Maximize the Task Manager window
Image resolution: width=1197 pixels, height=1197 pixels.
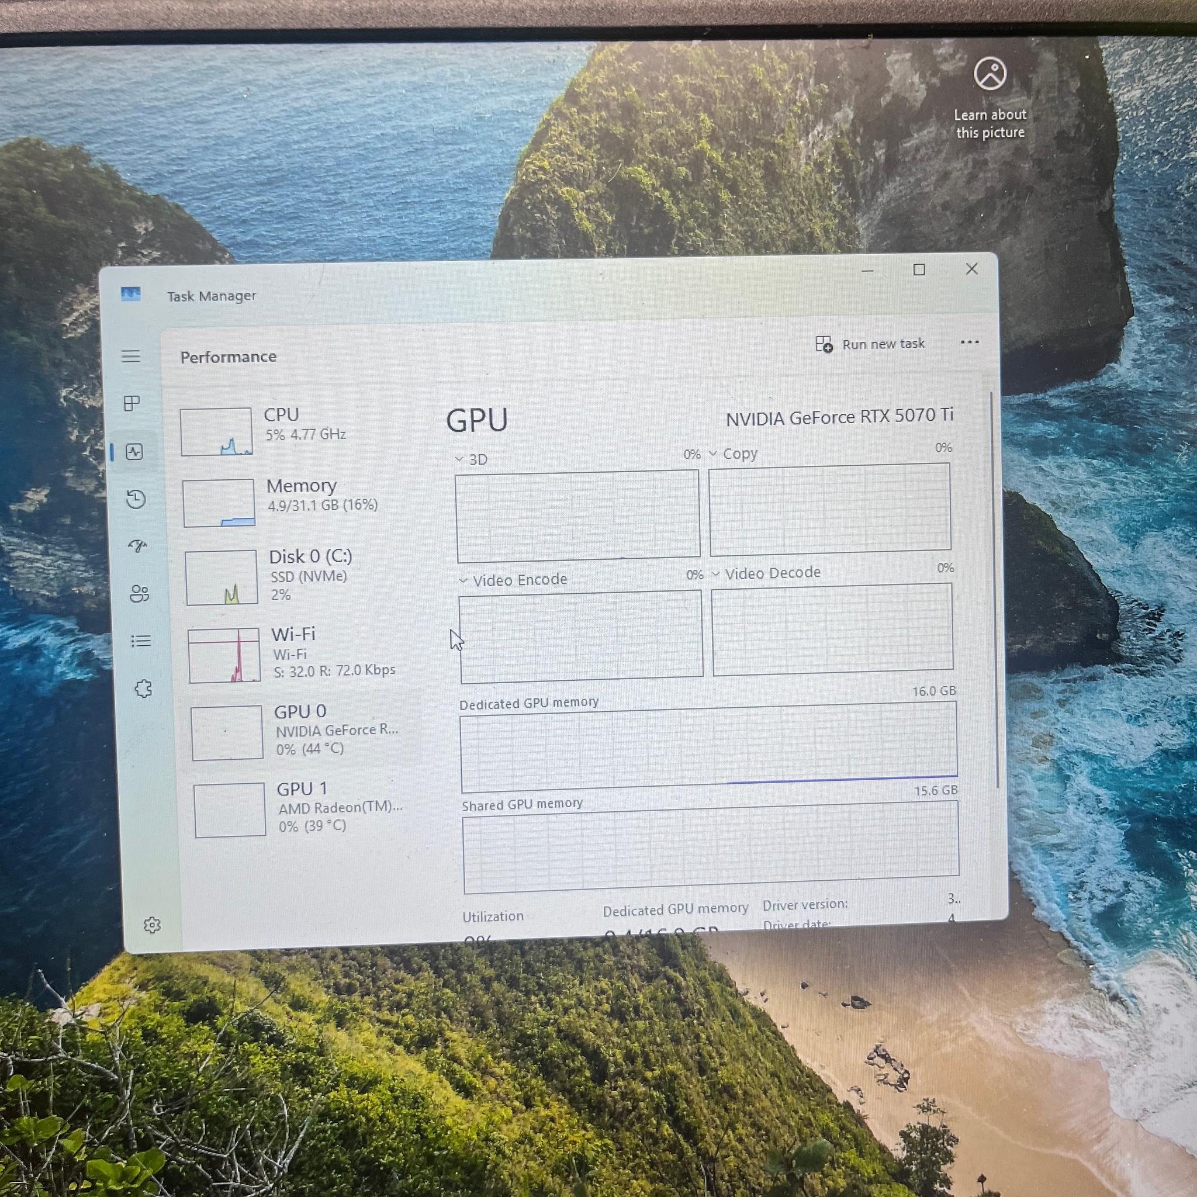pyautogui.click(x=919, y=269)
